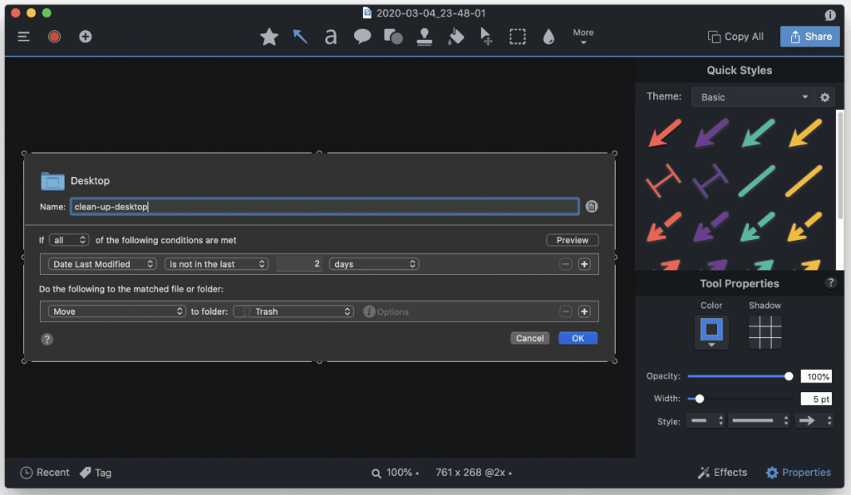The width and height of the screenshot is (851, 495).
Task: Open the Tag option in bottom bar
Action: [x=96, y=473]
